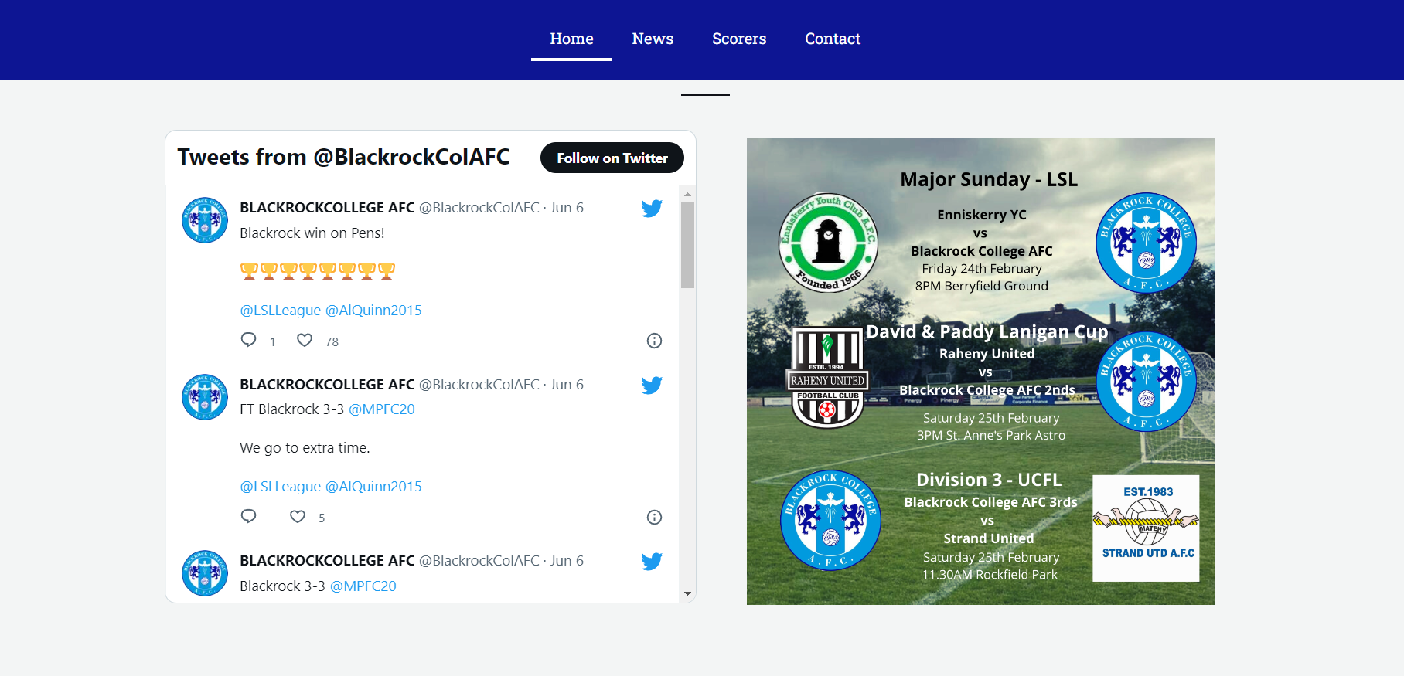Like the tweet with 5 likes
The height and width of the screenshot is (676, 1404).
(298, 516)
